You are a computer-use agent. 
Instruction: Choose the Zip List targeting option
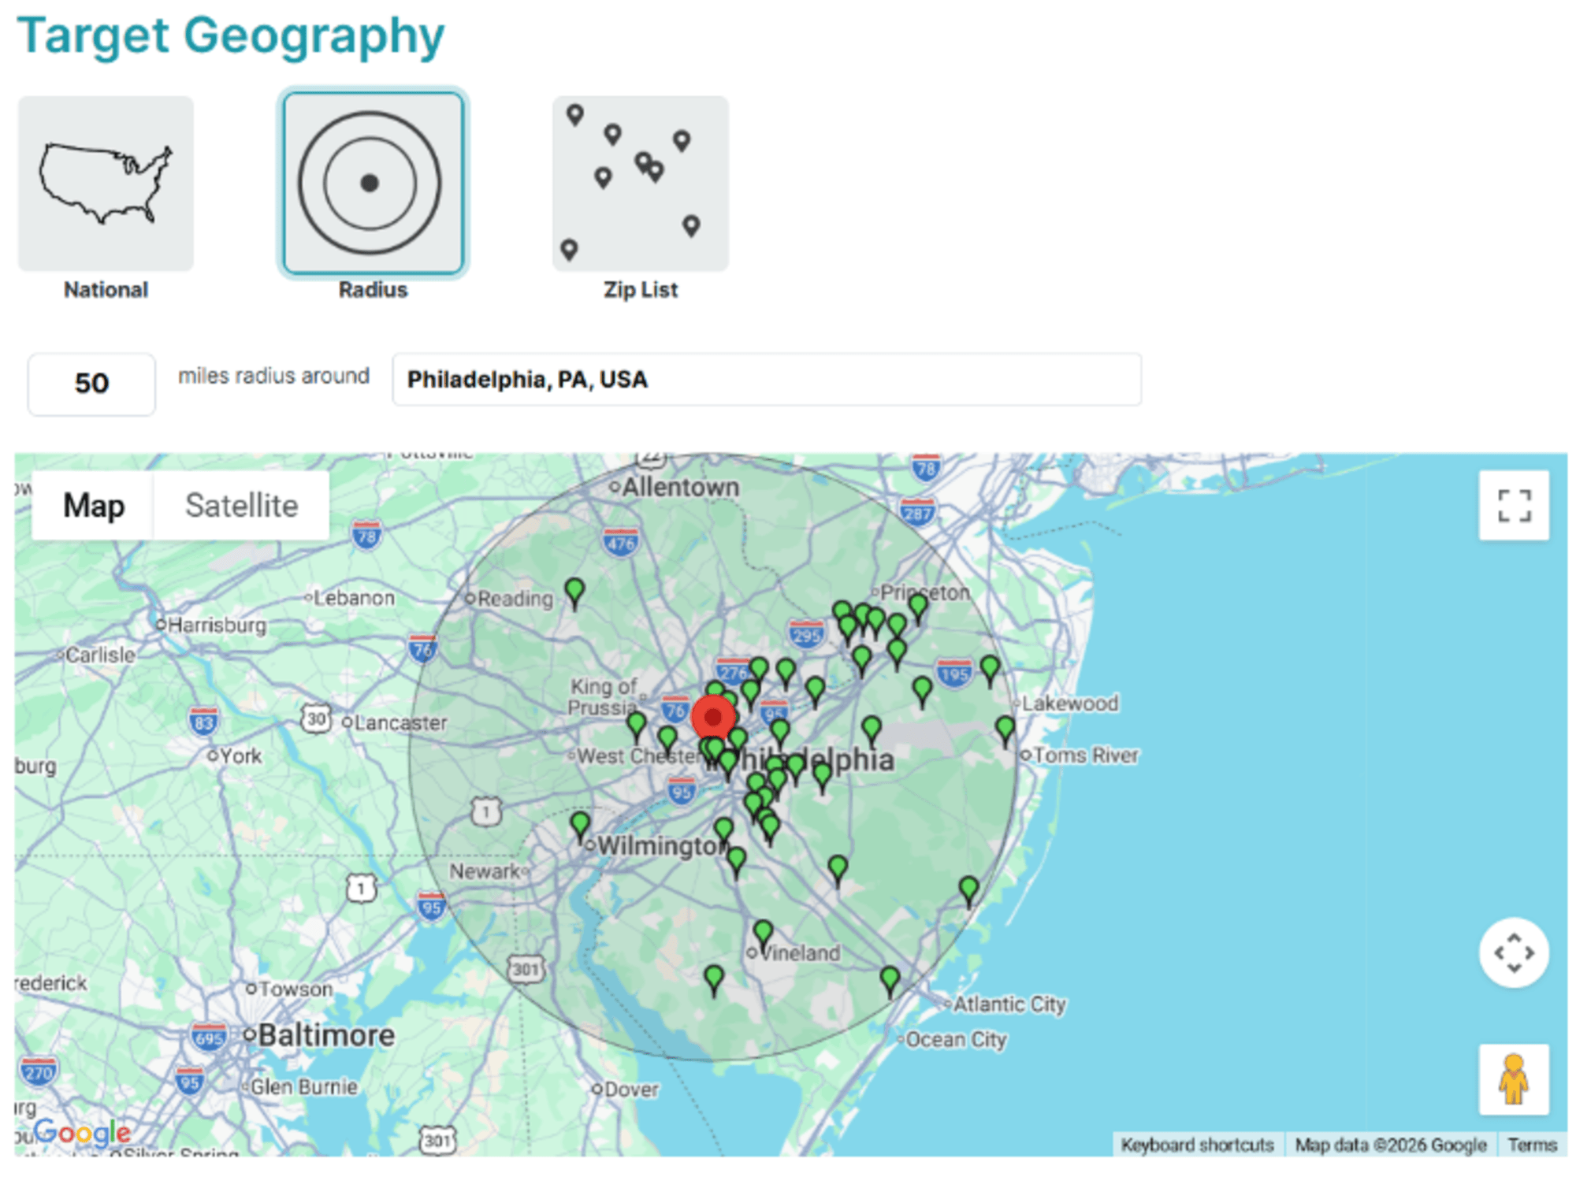[640, 183]
